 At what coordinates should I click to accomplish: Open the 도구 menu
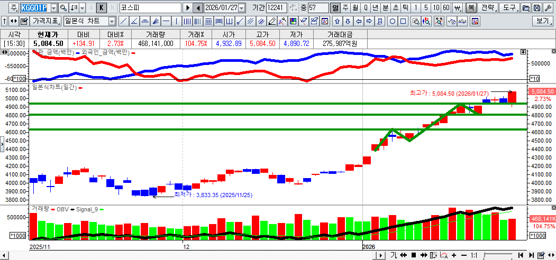click(510, 8)
